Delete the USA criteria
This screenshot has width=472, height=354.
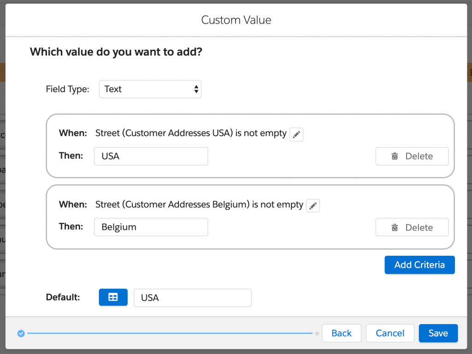click(412, 156)
